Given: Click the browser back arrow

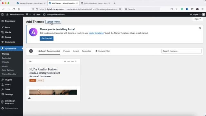Looking at the screenshot, I should 4,9.
